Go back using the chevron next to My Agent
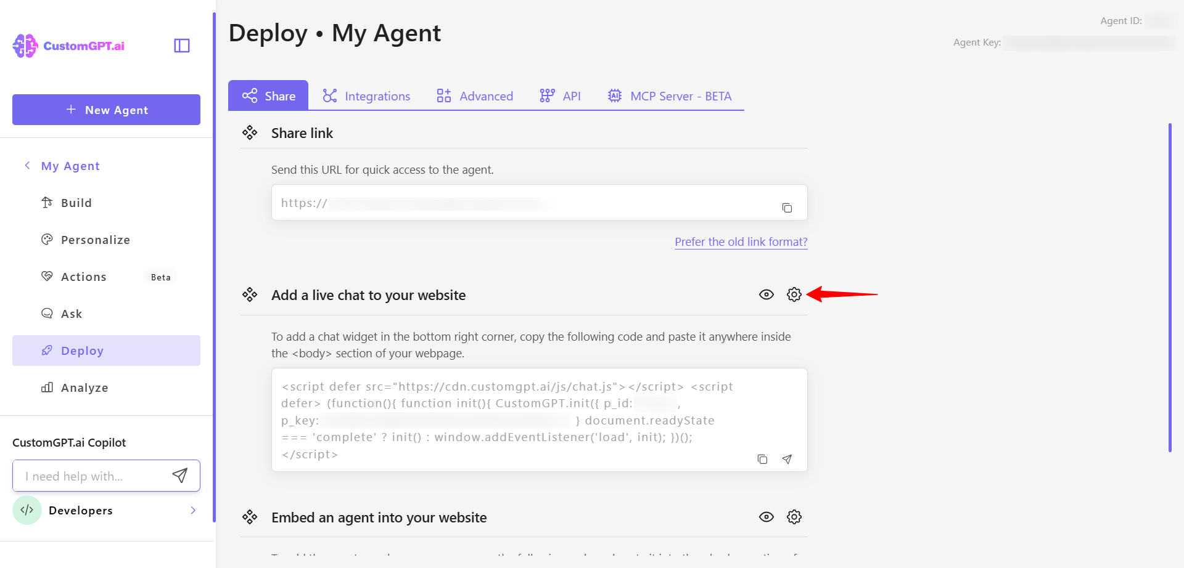 tap(27, 165)
